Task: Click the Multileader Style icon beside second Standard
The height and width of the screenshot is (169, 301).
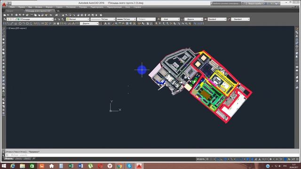Action: pos(229,19)
